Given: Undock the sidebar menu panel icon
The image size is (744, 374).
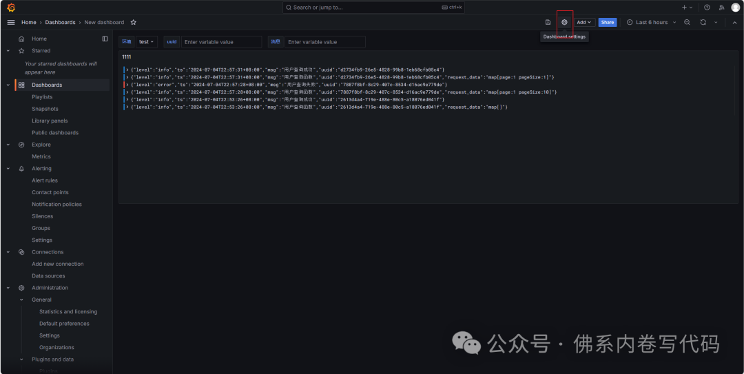Looking at the screenshot, I should click(x=105, y=39).
